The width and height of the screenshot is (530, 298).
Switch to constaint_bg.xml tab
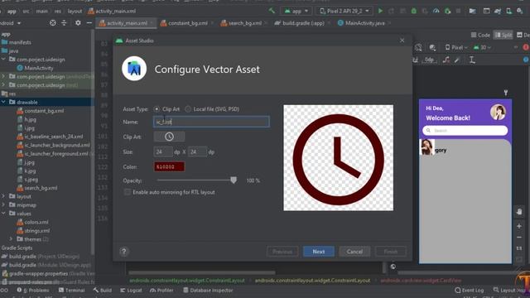point(188,23)
